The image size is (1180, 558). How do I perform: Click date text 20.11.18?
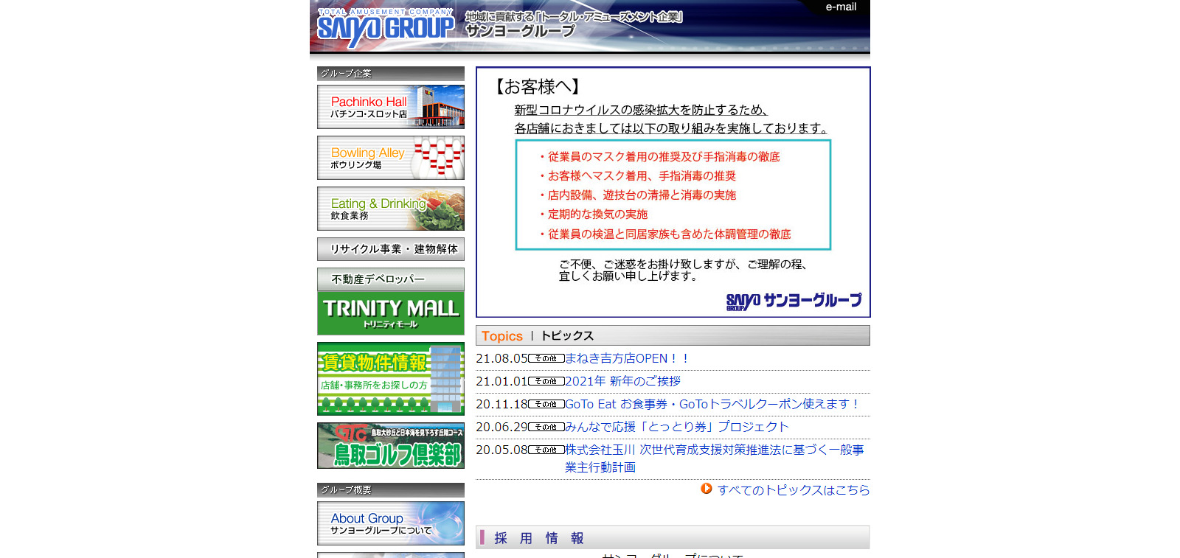pos(502,404)
